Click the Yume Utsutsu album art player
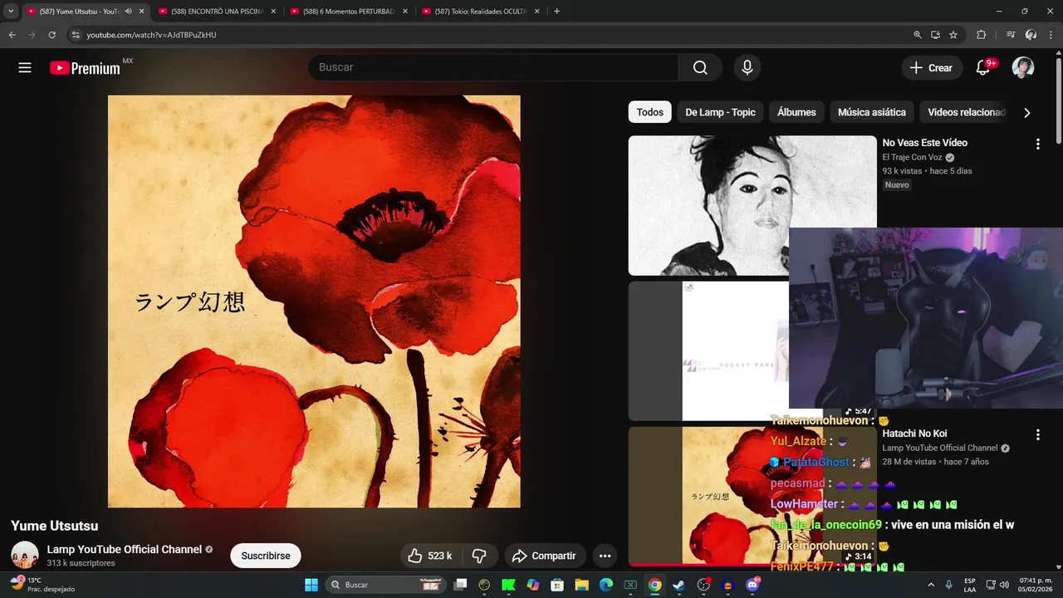This screenshot has width=1063, height=598. (314, 301)
